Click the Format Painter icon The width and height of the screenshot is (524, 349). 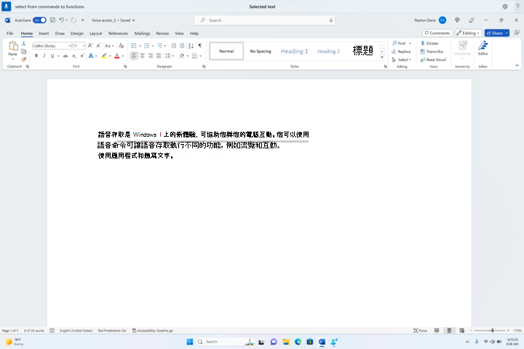(24, 60)
